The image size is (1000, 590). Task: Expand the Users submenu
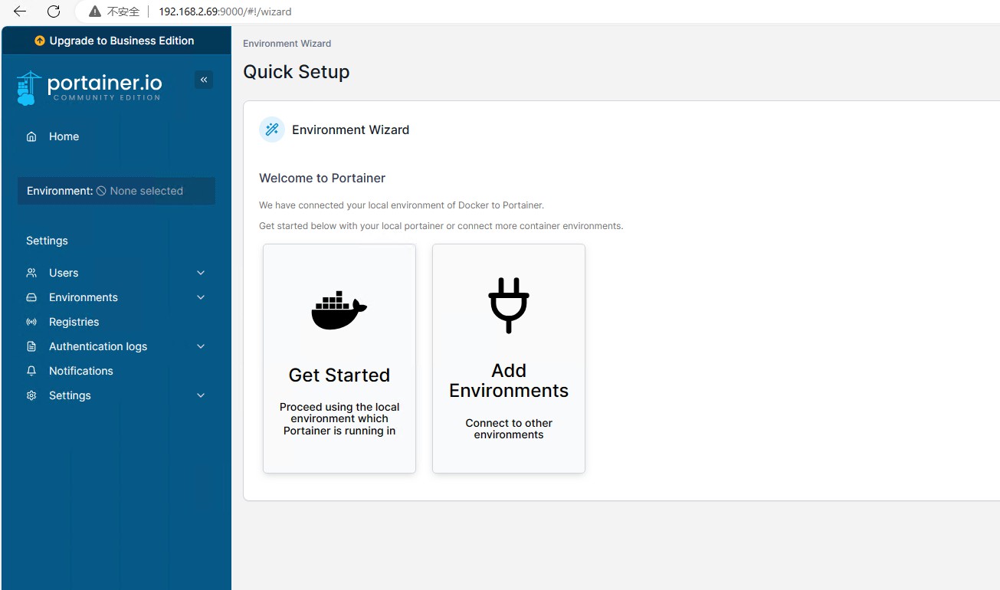click(x=200, y=272)
